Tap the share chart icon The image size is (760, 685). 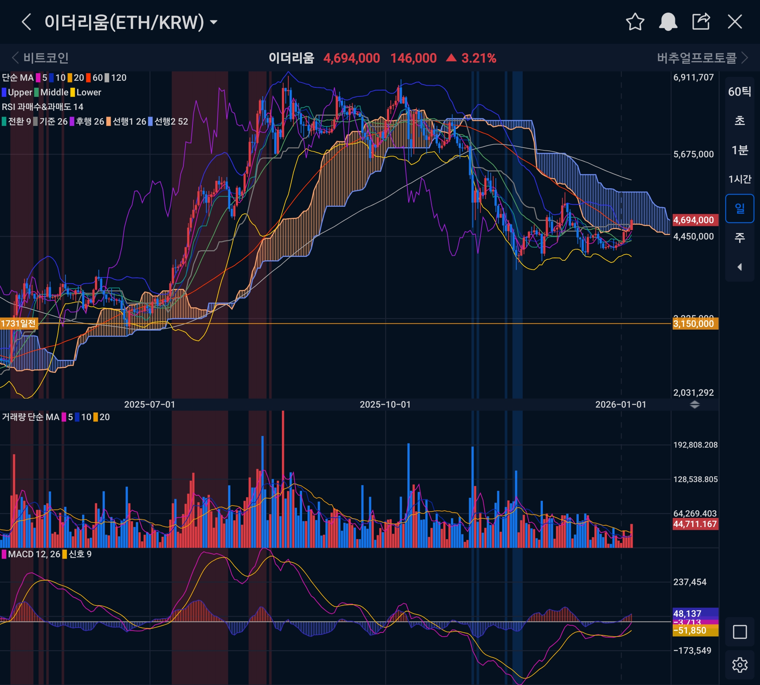click(x=701, y=22)
